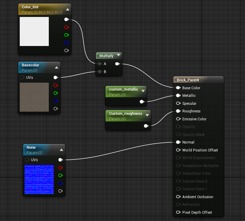This screenshot has width=245, height=221.
Task: Click the Multiply B input pin
Action: pos(100,72)
